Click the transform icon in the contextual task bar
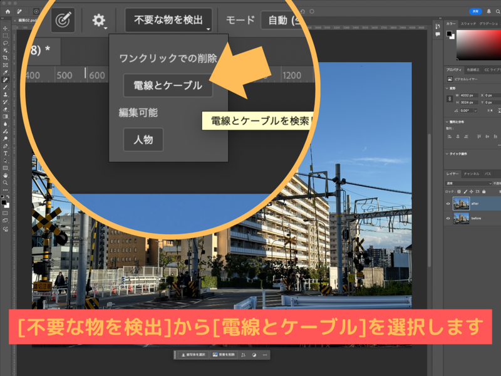Screen dimensions: 501x376 [x=243, y=355]
